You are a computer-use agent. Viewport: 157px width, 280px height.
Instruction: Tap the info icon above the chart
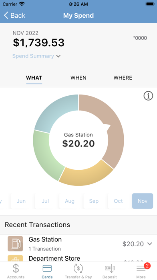pos(148,96)
